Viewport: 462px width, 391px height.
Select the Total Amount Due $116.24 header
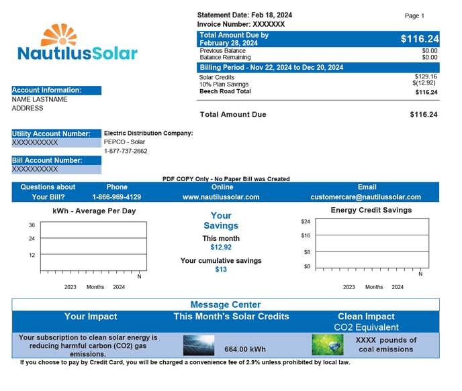click(318, 38)
